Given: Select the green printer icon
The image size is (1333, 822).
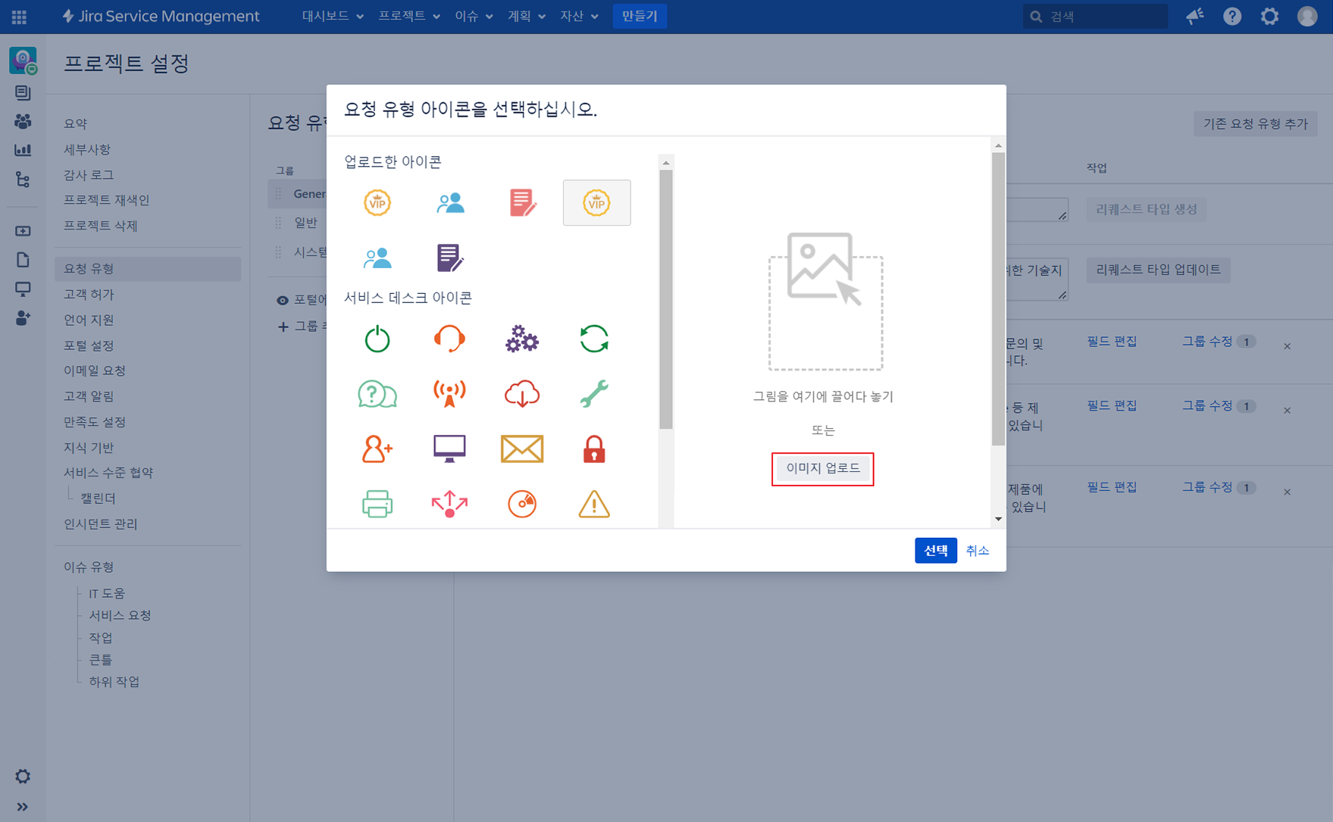Looking at the screenshot, I should click(377, 504).
